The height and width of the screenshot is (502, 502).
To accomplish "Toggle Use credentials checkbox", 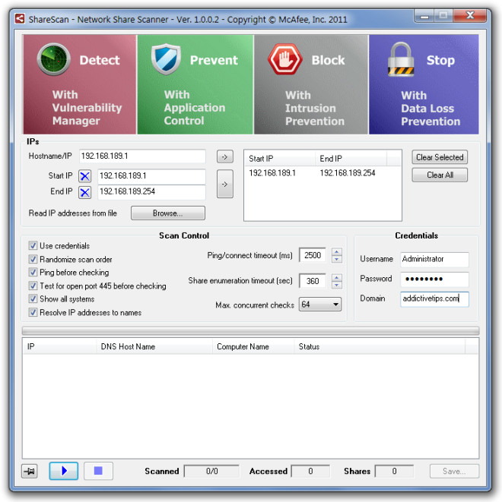I will tap(33, 245).
